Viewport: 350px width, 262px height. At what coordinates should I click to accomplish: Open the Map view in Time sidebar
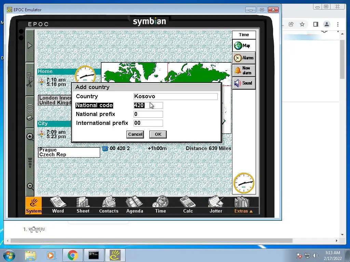[x=244, y=46]
